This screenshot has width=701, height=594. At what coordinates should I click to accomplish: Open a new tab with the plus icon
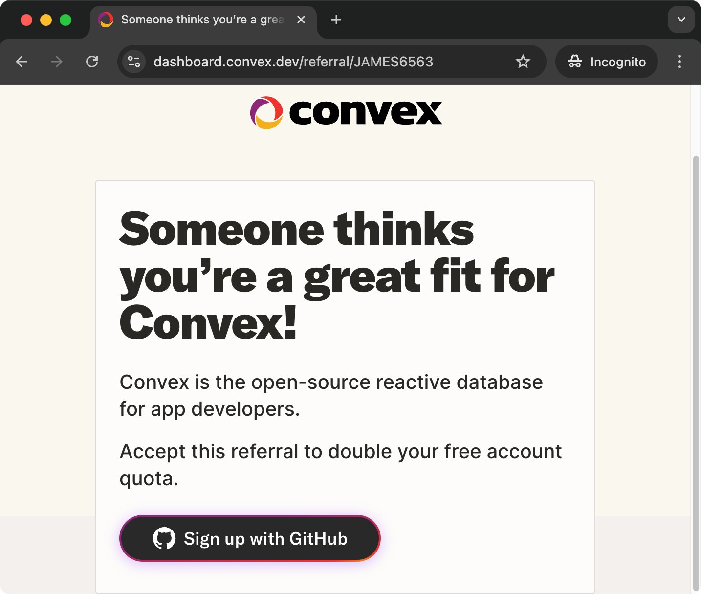(336, 20)
